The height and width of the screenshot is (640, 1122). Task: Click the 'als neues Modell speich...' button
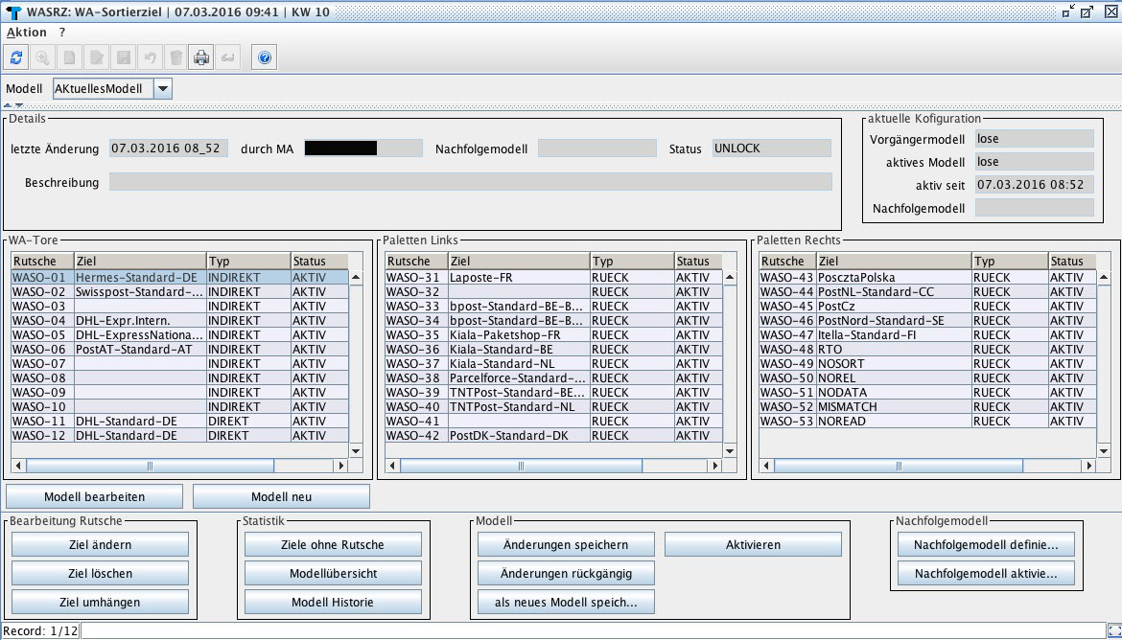point(566,602)
